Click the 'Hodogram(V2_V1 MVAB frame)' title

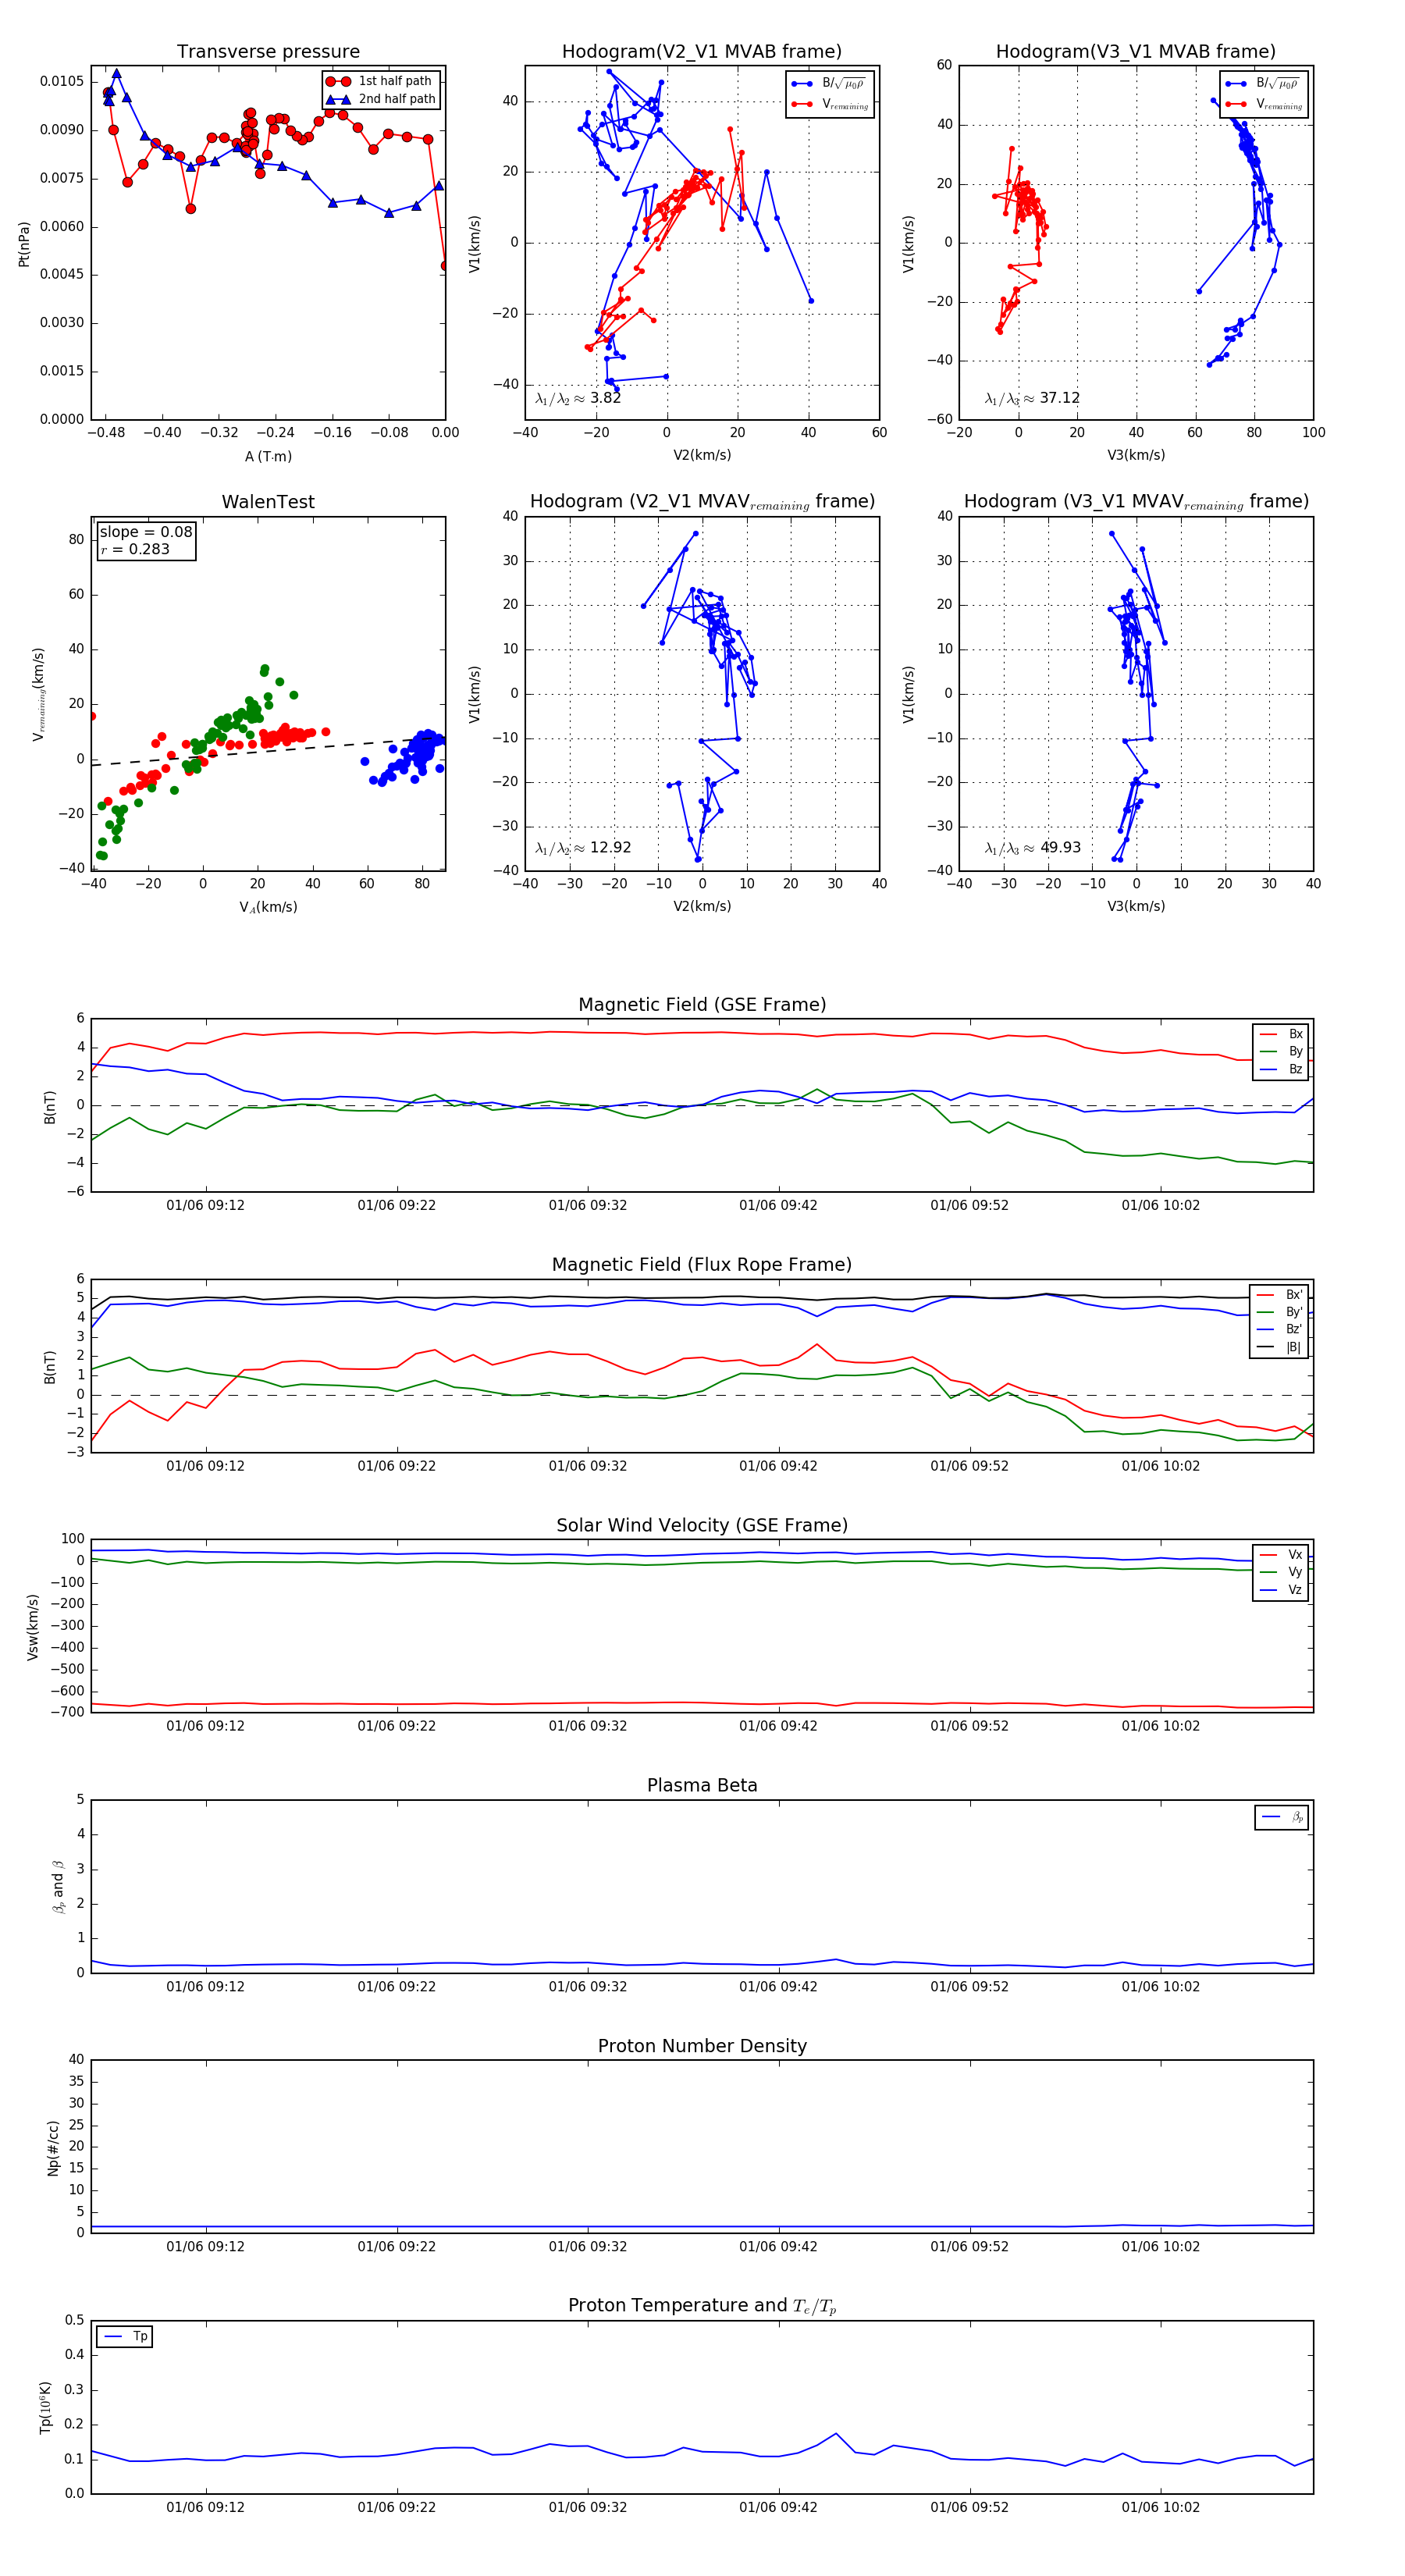pyautogui.click(x=701, y=51)
